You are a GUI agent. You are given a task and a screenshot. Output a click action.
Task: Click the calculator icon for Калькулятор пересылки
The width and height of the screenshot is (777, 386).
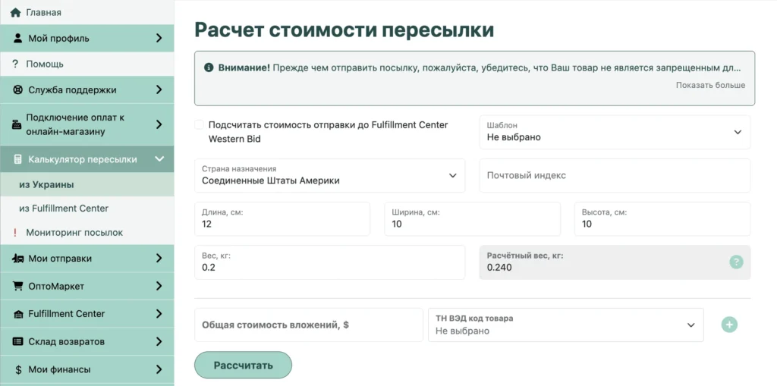pos(18,159)
